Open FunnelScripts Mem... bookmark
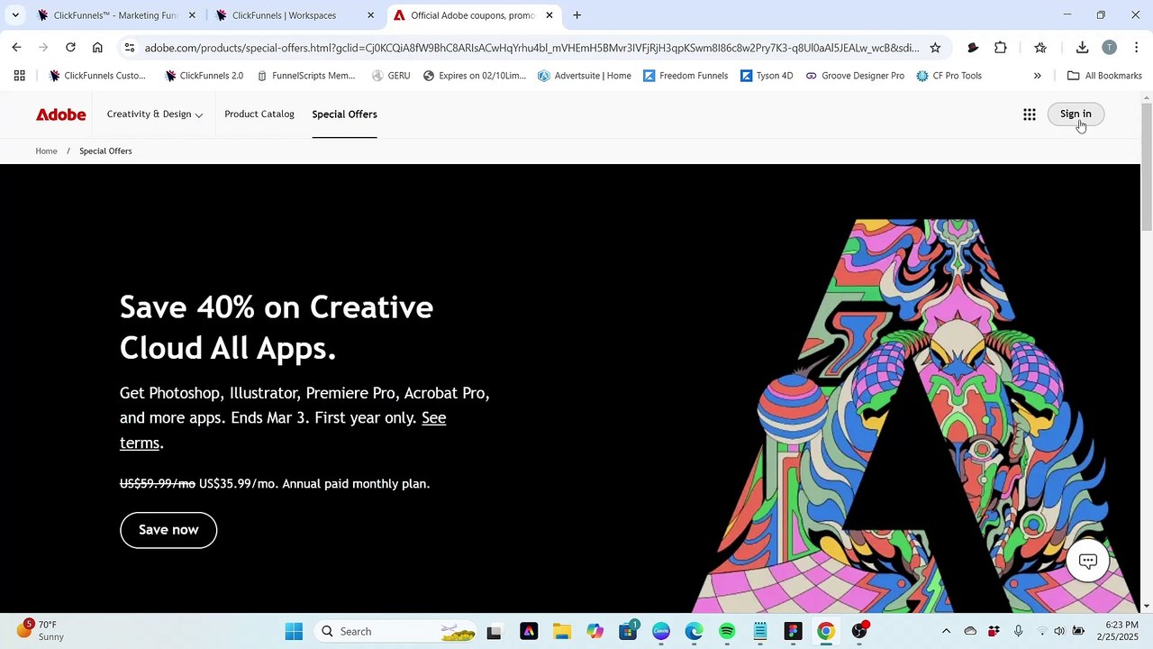This screenshot has width=1153, height=649. tap(305, 76)
